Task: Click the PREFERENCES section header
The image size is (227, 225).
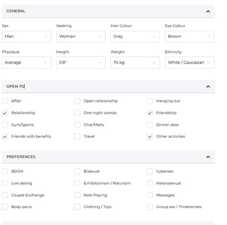Action: pyautogui.click(x=108, y=157)
